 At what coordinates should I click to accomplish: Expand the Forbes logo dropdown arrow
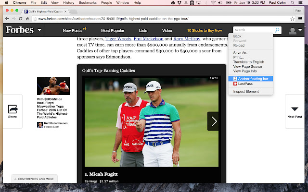[x=39, y=31]
